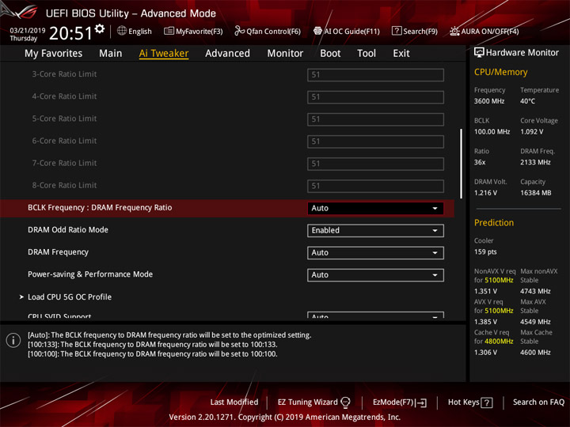Open the settings gear next to clock
This screenshot has height=427, width=570.
coord(100,29)
